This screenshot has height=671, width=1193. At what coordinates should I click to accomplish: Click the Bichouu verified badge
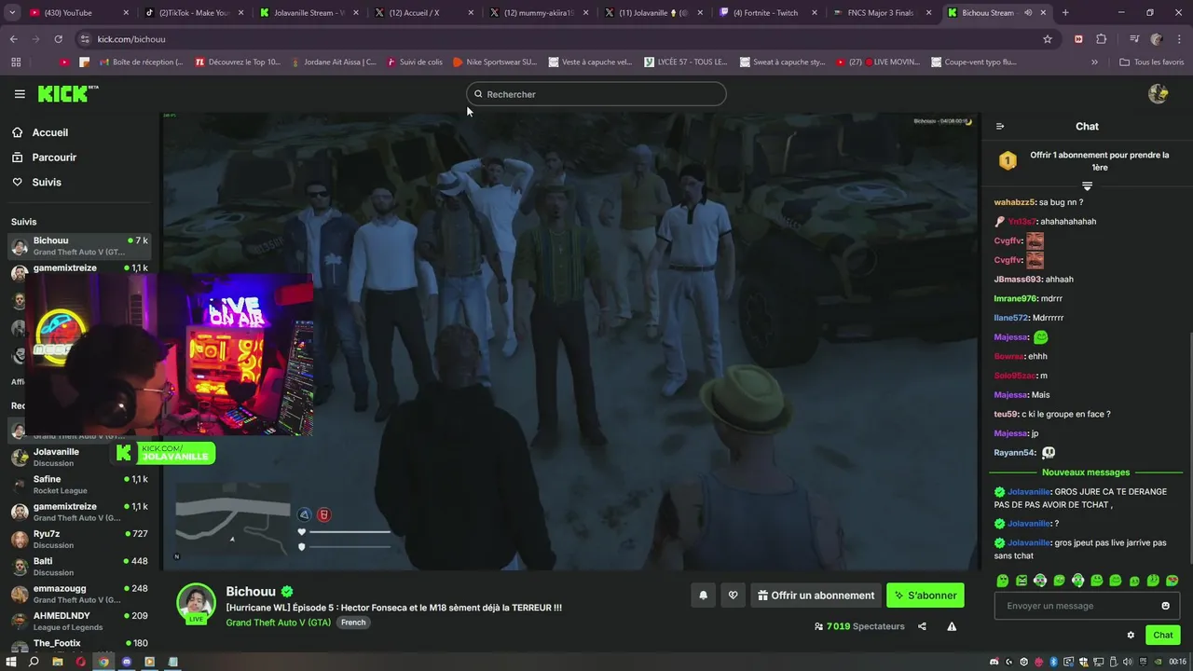[x=287, y=592]
